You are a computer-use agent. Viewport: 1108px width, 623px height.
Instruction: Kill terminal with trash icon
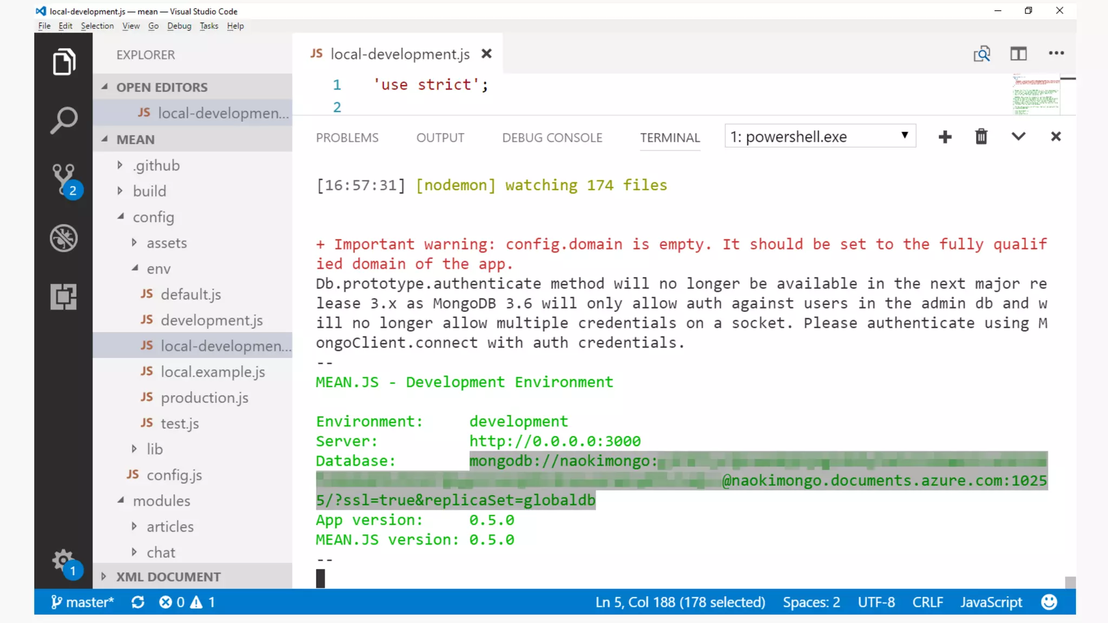pyautogui.click(x=981, y=137)
